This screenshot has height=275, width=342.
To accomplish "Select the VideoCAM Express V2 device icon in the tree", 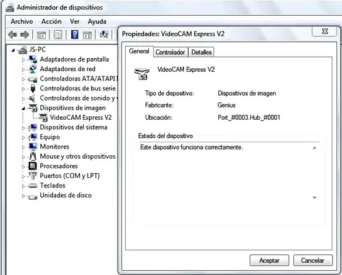I will coord(43,118).
